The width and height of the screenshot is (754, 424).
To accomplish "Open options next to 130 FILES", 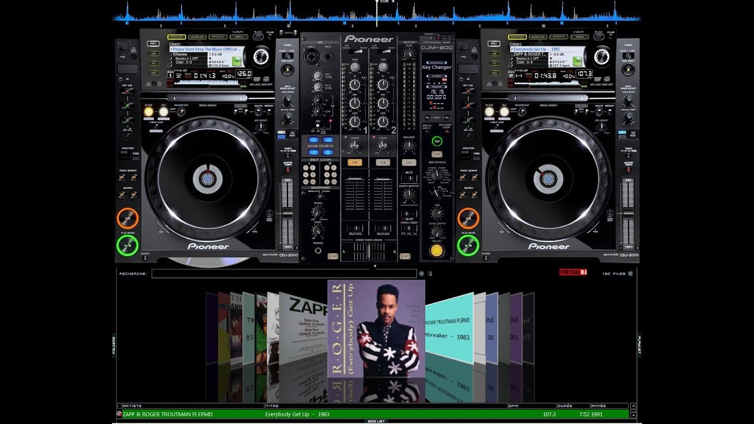I will tap(630, 273).
